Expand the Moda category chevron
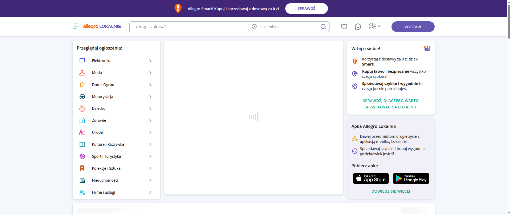 click(150, 73)
